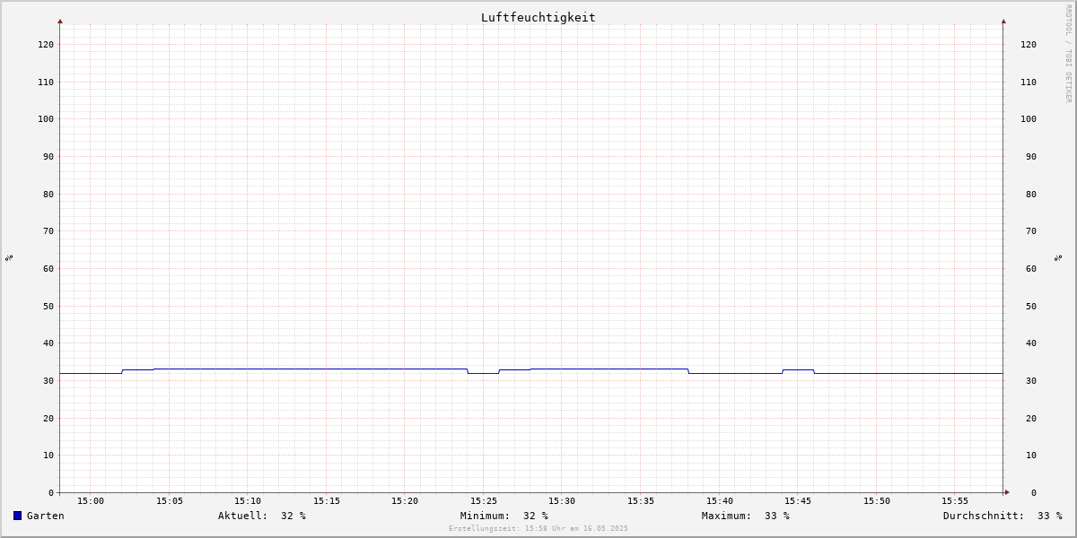Select the Durchschnitt: 33 % value

click(1003, 516)
